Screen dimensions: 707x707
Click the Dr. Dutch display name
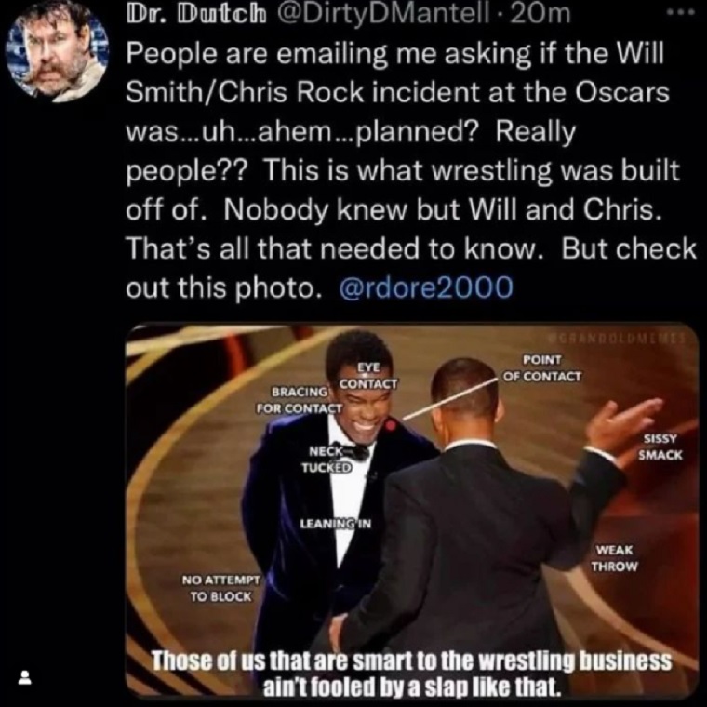(x=196, y=14)
